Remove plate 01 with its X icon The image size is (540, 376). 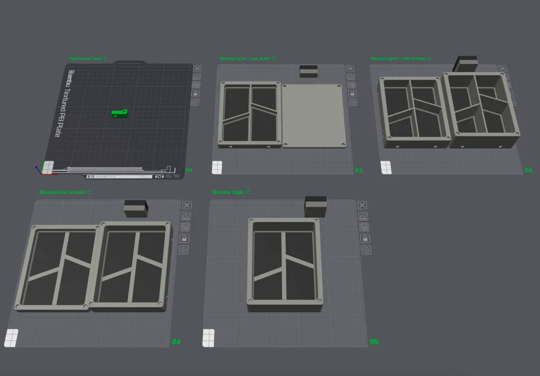(197, 69)
